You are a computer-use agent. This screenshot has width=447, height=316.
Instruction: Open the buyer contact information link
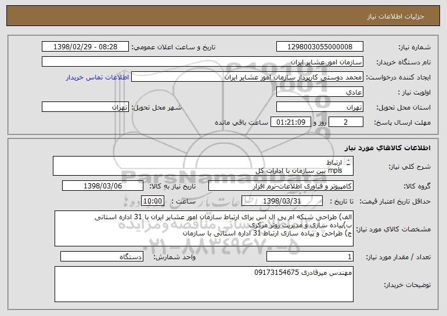point(98,77)
